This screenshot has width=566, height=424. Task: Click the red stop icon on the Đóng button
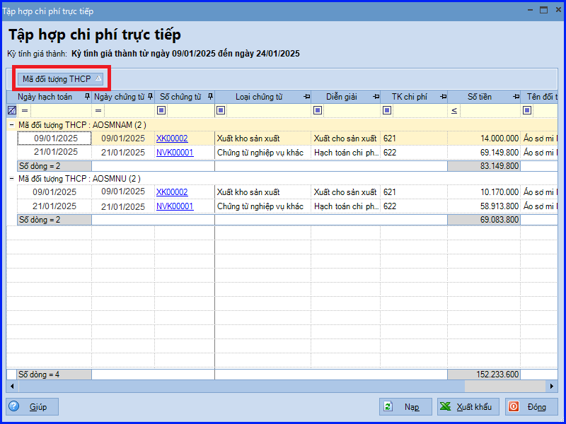coord(514,406)
